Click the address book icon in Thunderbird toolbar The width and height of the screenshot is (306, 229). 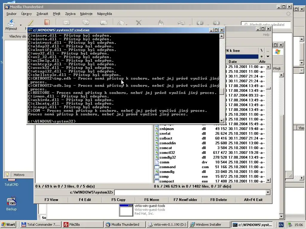coord(47,23)
